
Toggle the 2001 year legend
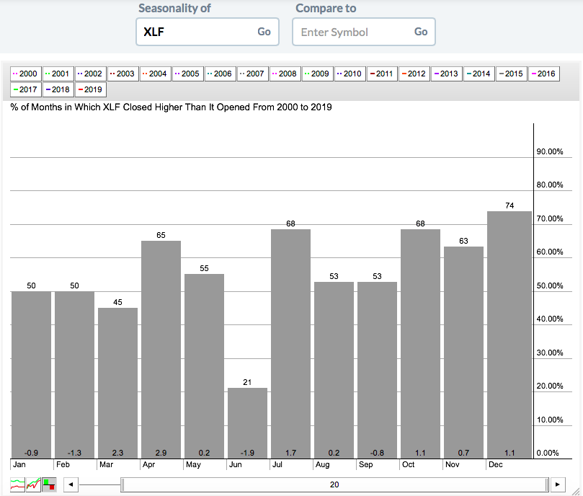[x=58, y=74]
